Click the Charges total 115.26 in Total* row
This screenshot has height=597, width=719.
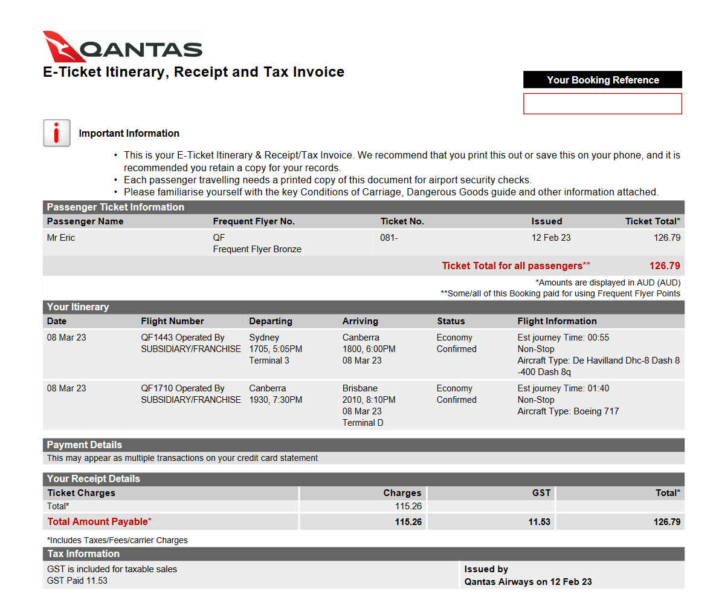(x=408, y=506)
